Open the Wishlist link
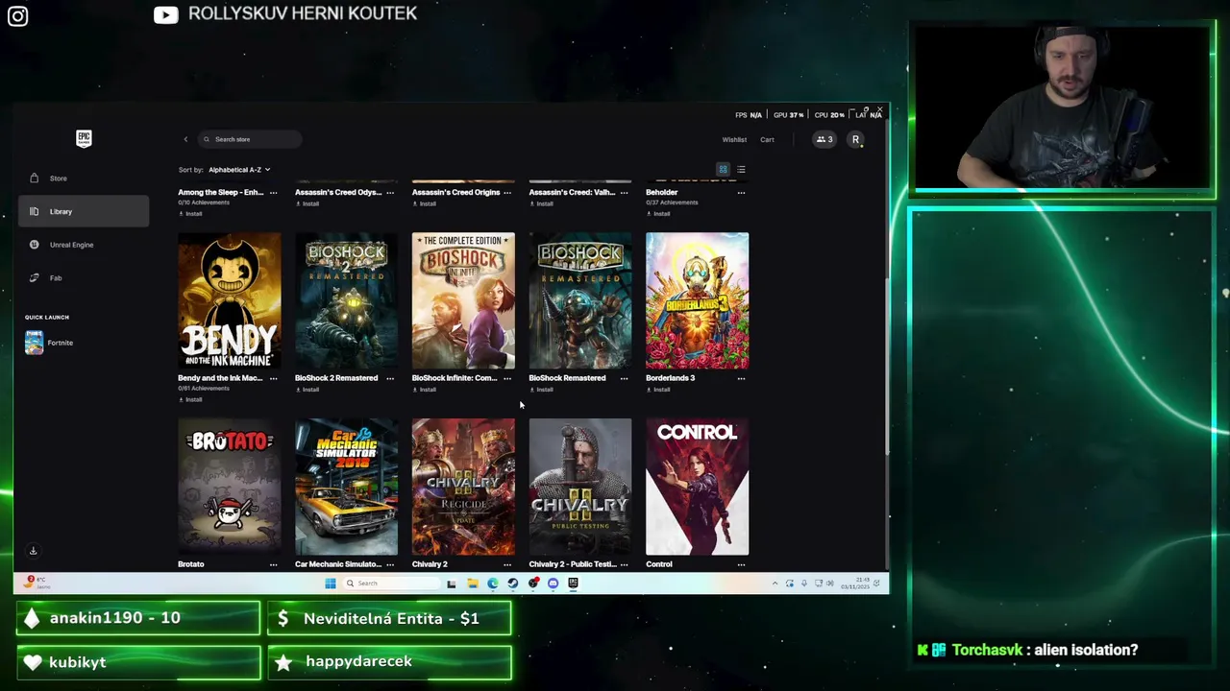The width and height of the screenshot is (1230, 691). click(734, 139)
